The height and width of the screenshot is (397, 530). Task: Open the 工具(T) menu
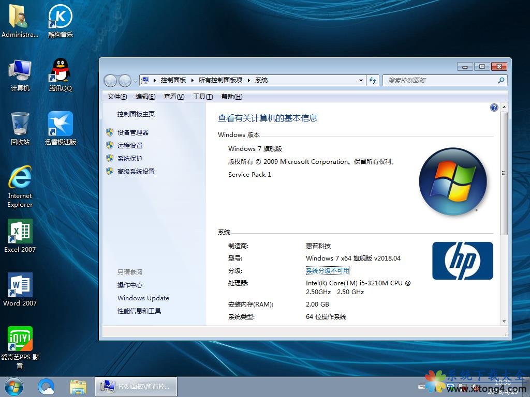pos(203,97)
